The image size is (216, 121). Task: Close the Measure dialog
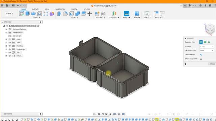click(x=212, y=64)
